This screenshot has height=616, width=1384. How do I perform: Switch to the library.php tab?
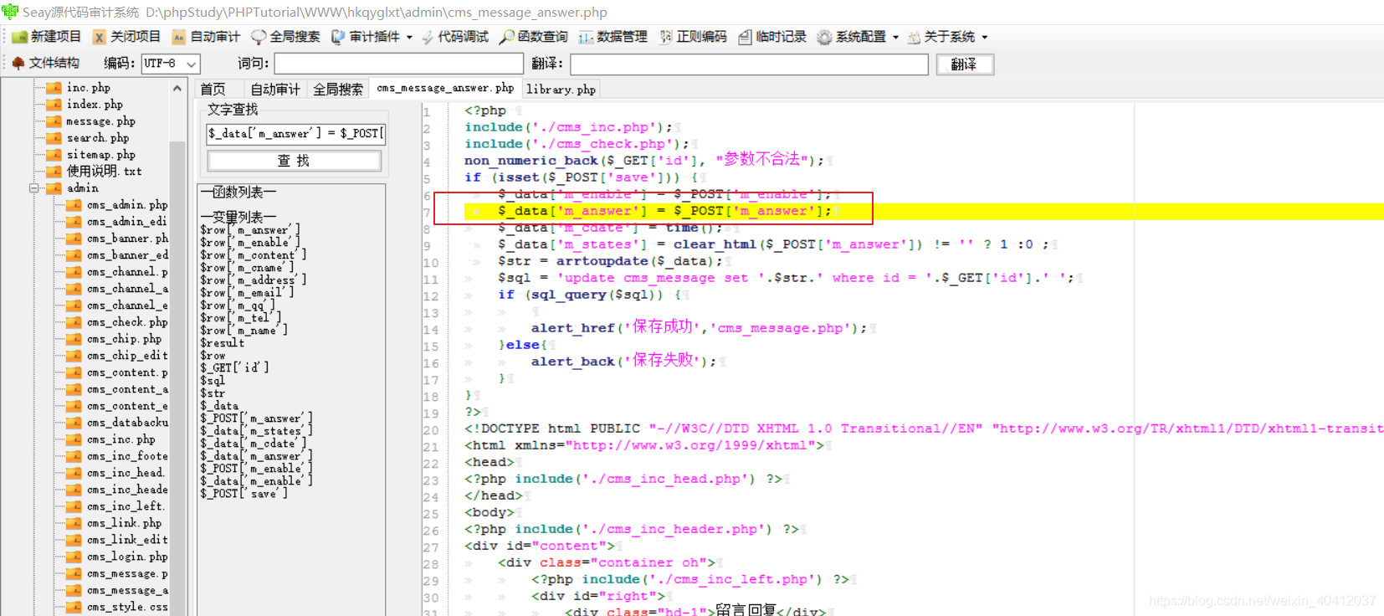click(x=561, y=89)
